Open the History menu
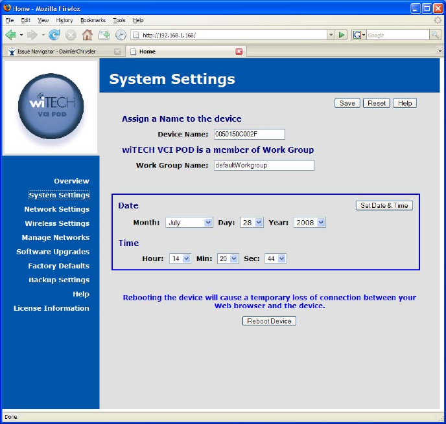This screenshot has width=446, height=424. [x=64, y=20]
